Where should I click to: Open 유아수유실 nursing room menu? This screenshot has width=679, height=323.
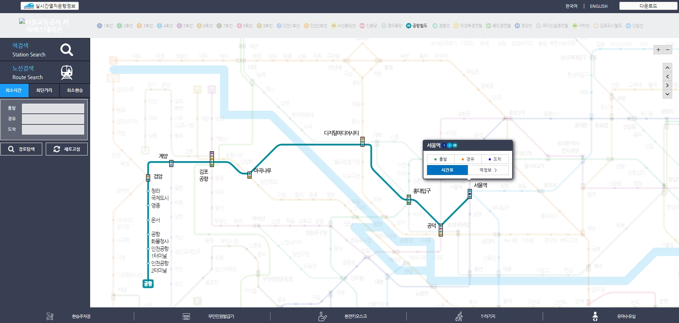614,316
